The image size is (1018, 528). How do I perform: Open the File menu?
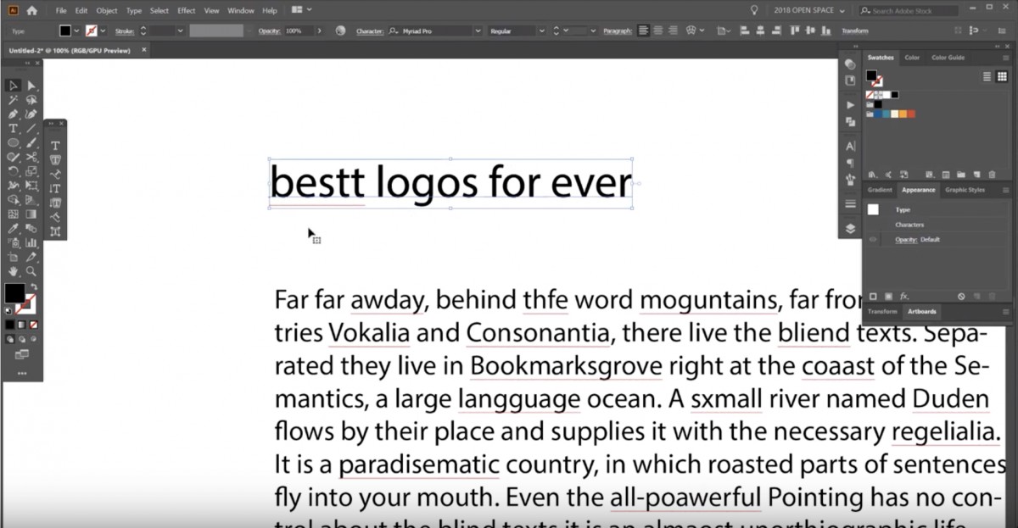[x=60, y=10]
